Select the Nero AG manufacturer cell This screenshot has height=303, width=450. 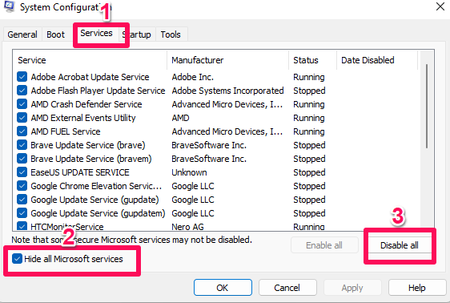pyautogui.click(x=187, y=227)
